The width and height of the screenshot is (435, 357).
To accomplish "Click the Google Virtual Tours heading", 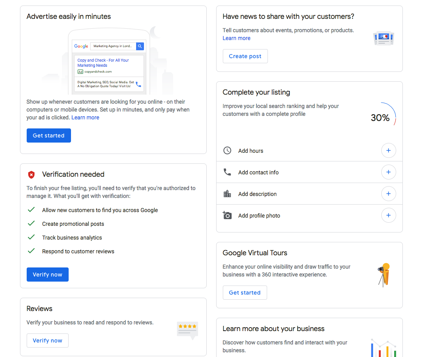I will coord(255,253).
